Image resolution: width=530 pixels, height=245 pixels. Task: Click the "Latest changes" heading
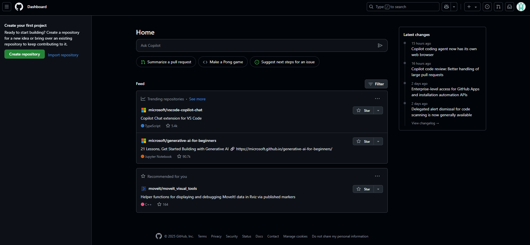coord(417,35)
